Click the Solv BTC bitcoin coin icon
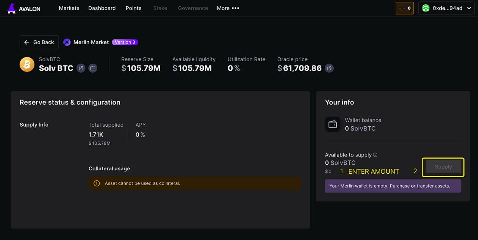478x240 pixels. [x=27, y=64]
